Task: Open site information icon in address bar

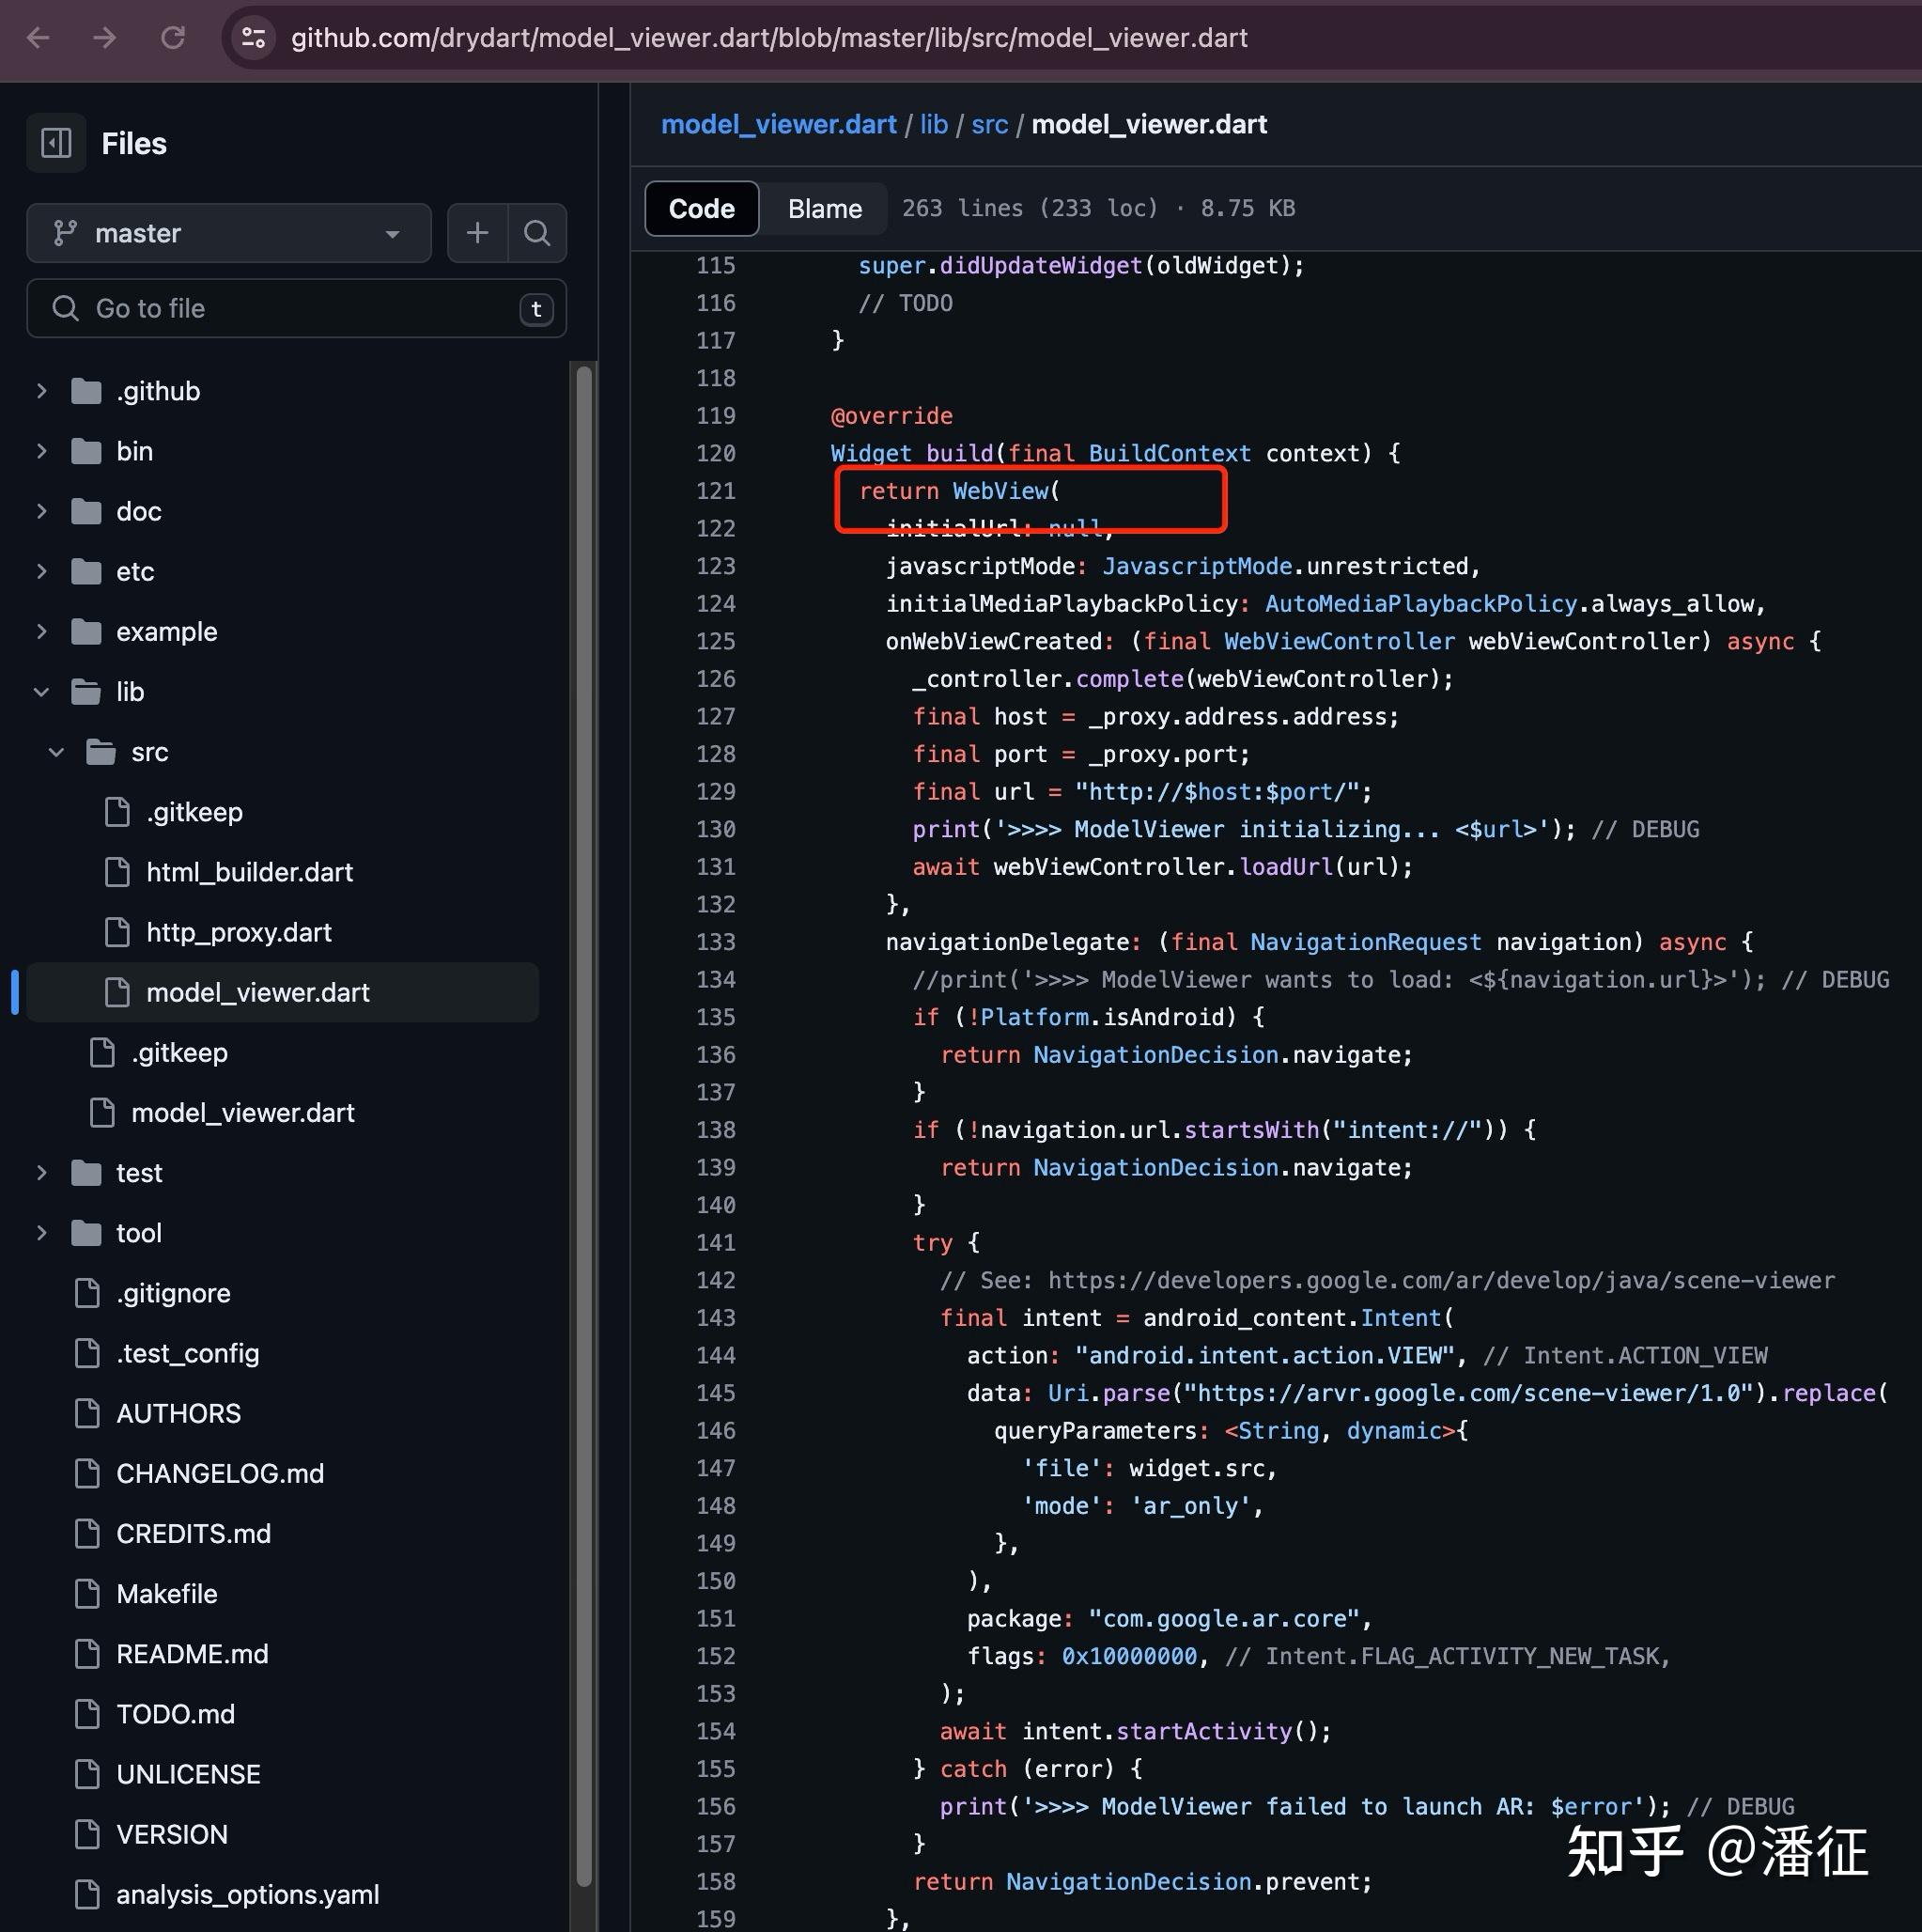Action: [x=254, y=38]
